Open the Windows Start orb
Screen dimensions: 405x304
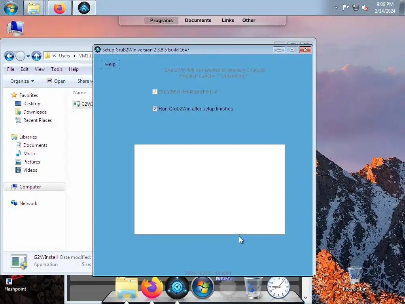click(11, 8)
